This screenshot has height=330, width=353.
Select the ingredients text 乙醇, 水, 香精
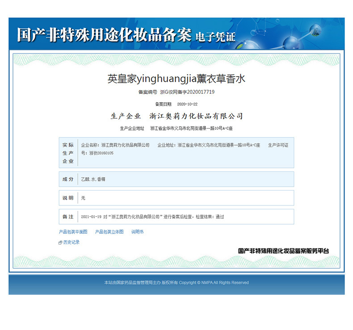[x=93, y=179]
